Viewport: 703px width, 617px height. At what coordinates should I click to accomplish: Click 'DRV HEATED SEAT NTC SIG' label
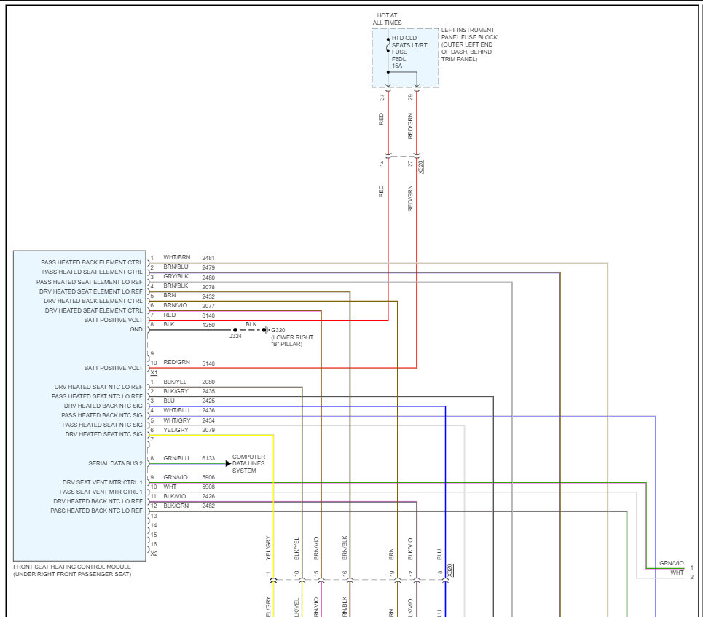click(103, 434)
